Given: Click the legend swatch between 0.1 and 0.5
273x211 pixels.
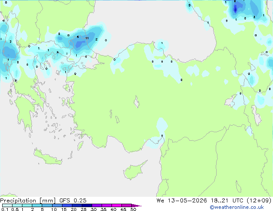Looking at the screenshot, I should [7, 205].
